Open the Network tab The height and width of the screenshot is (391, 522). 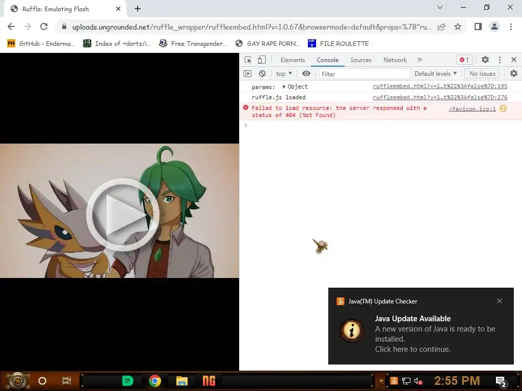(x=395, y=60)
